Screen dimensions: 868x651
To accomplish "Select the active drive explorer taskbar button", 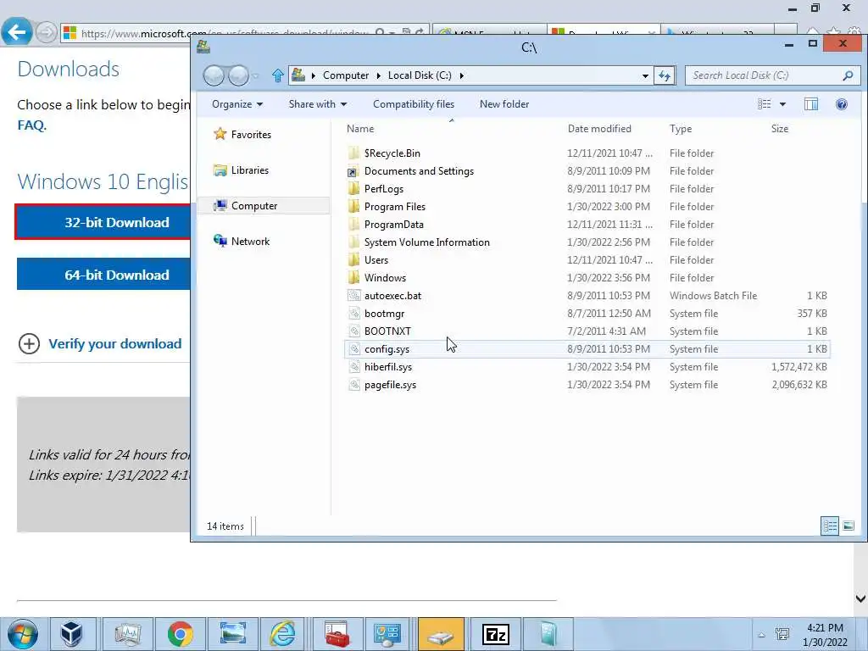I will [x=441, y=634].
